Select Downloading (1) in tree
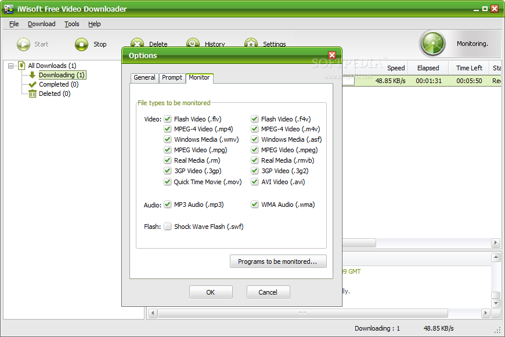Viewport: 505px width, 337px height. pos(62,75)
